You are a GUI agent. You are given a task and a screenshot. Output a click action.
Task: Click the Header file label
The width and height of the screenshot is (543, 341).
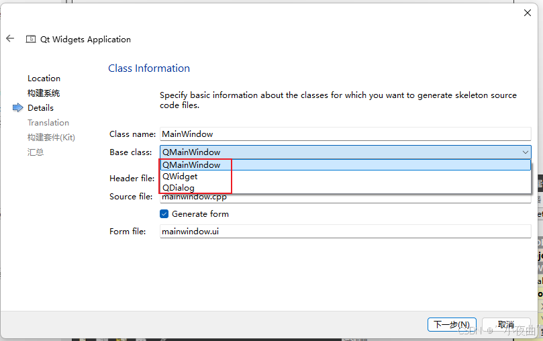pyautogui.click(x=132, y=179)
